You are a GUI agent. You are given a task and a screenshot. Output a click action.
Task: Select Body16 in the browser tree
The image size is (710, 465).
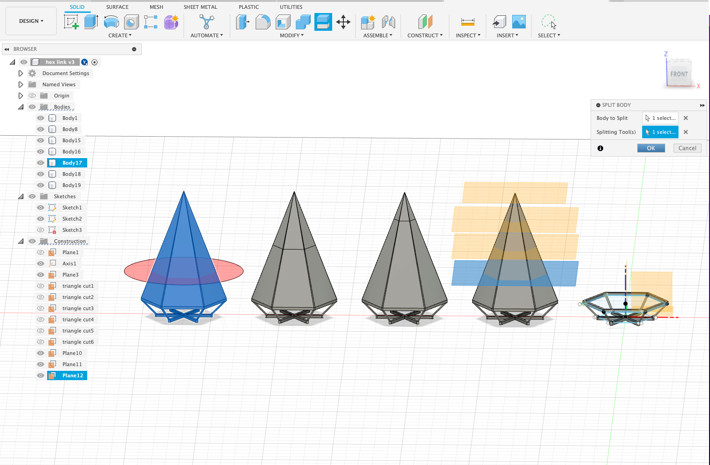[71, 152]
